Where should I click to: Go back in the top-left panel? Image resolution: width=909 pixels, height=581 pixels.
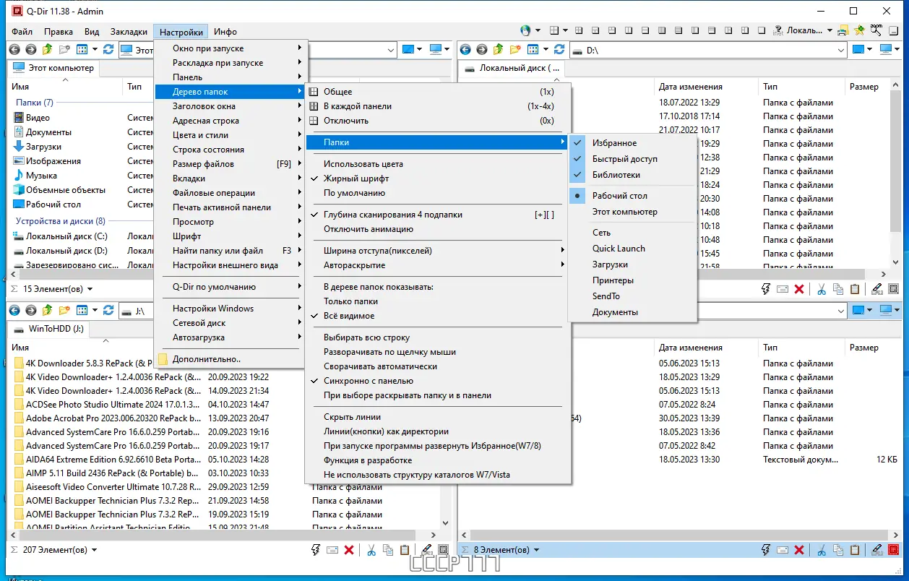point(14,50)
